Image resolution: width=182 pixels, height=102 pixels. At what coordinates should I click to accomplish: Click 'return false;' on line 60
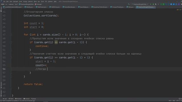coord(33,84)
